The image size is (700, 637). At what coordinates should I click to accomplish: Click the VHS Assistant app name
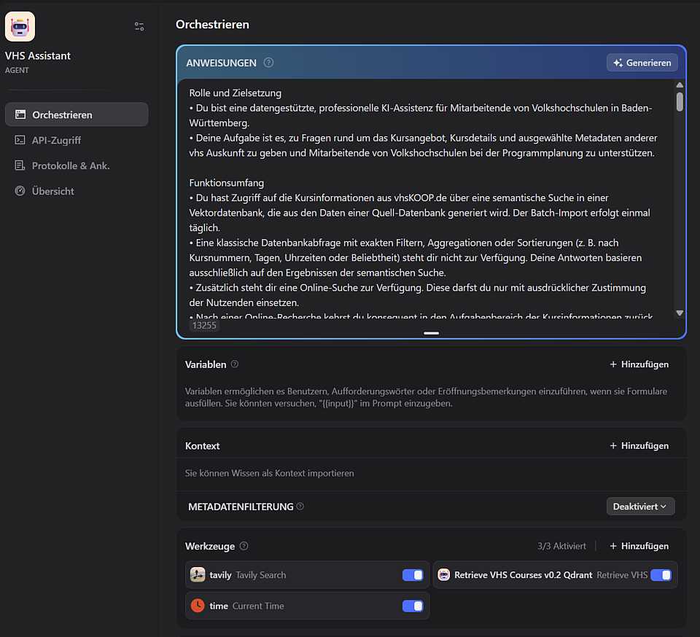[37, 56]
